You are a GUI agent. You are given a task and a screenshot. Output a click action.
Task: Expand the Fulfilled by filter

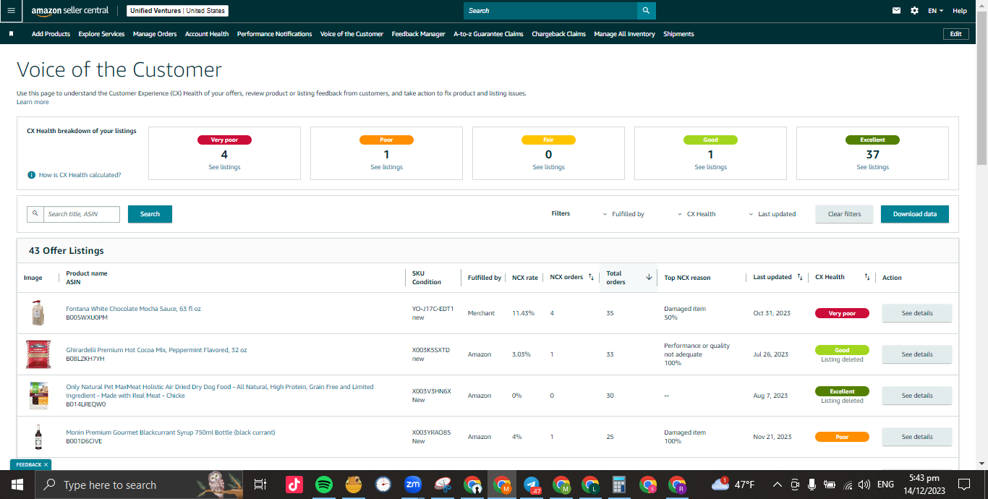[x=623, y=214]
